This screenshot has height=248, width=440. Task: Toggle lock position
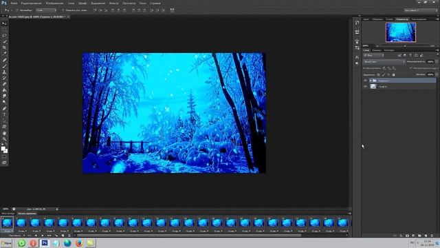[388, 74]
